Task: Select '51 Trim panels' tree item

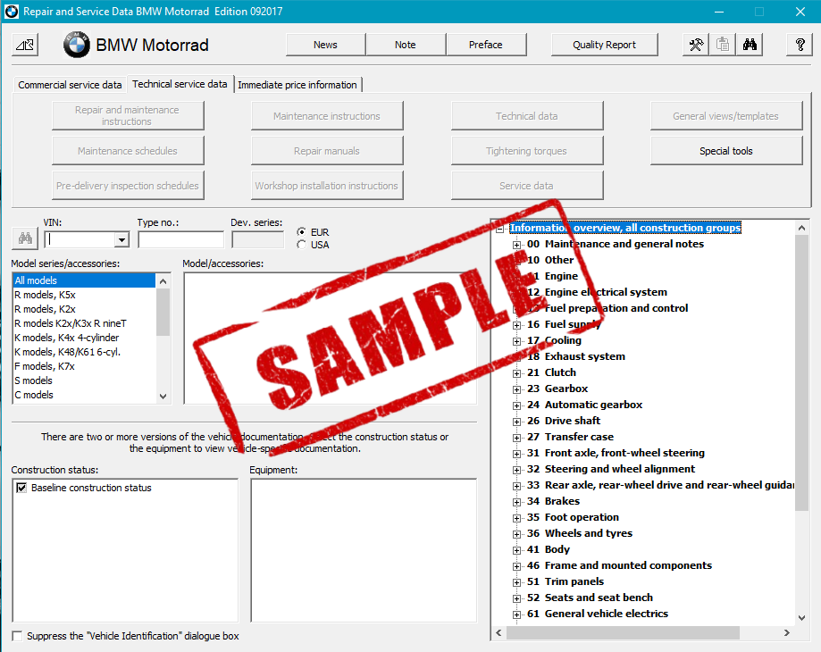Action: 565,581
